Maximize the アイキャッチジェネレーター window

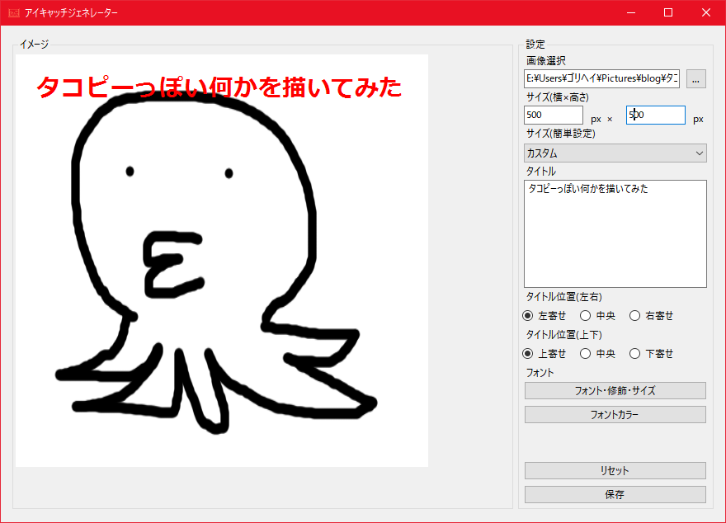click(668, 12)
